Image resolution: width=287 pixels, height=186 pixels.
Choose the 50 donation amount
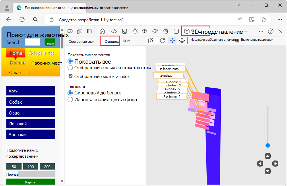point(14,166)
